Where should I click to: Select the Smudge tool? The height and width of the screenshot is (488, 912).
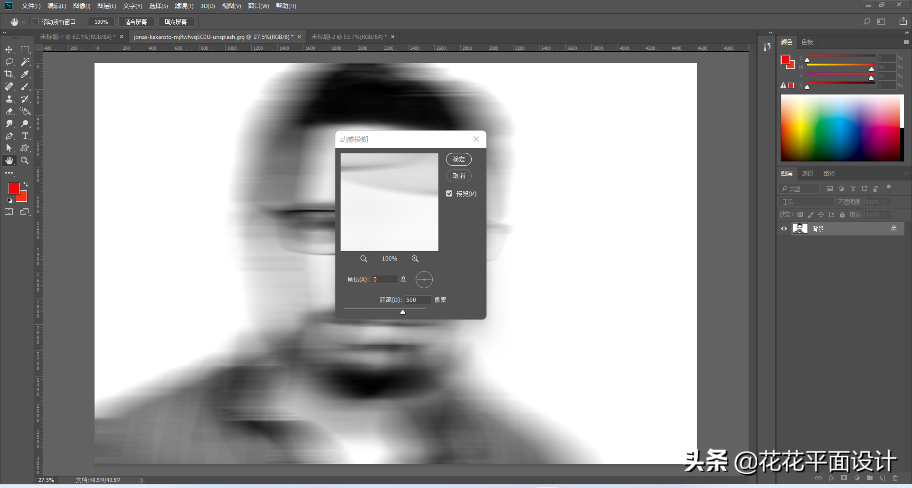coord(9,123)
